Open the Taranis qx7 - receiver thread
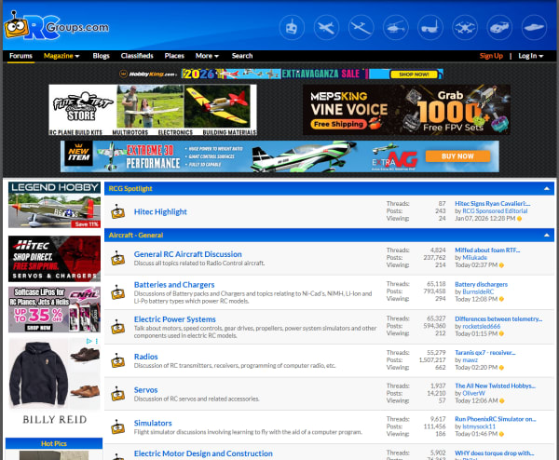This screenshot has width=559, height=460. click(484, 352)
